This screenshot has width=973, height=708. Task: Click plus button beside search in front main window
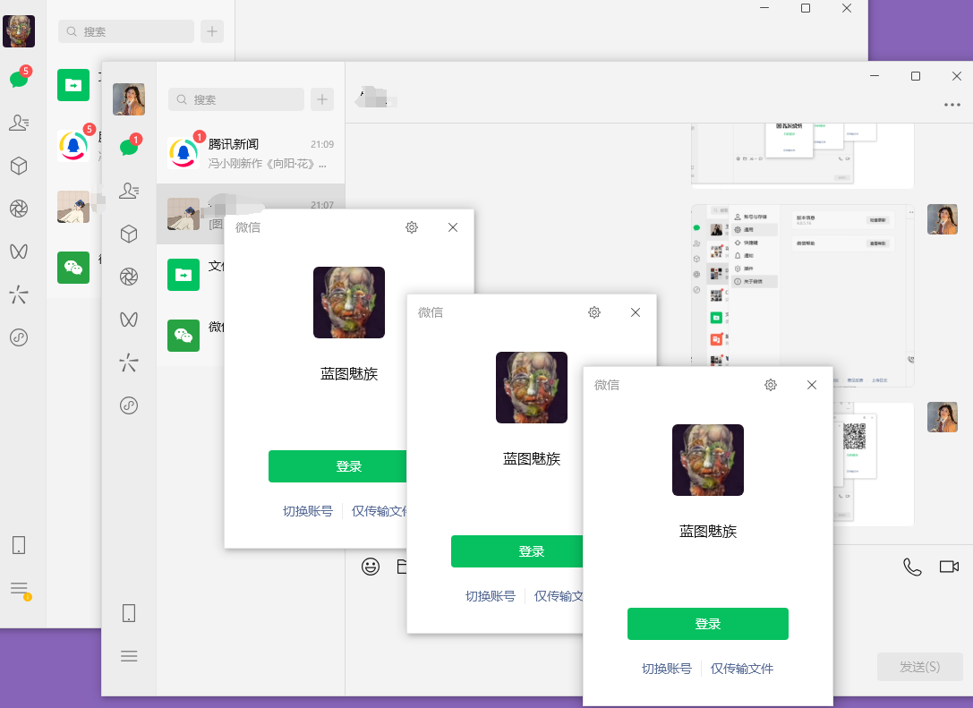tap(322, 99)
